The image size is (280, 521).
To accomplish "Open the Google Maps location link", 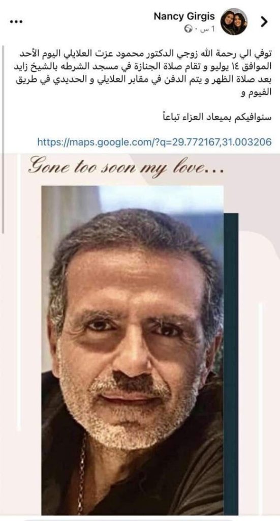I will (x=154, y=142).
